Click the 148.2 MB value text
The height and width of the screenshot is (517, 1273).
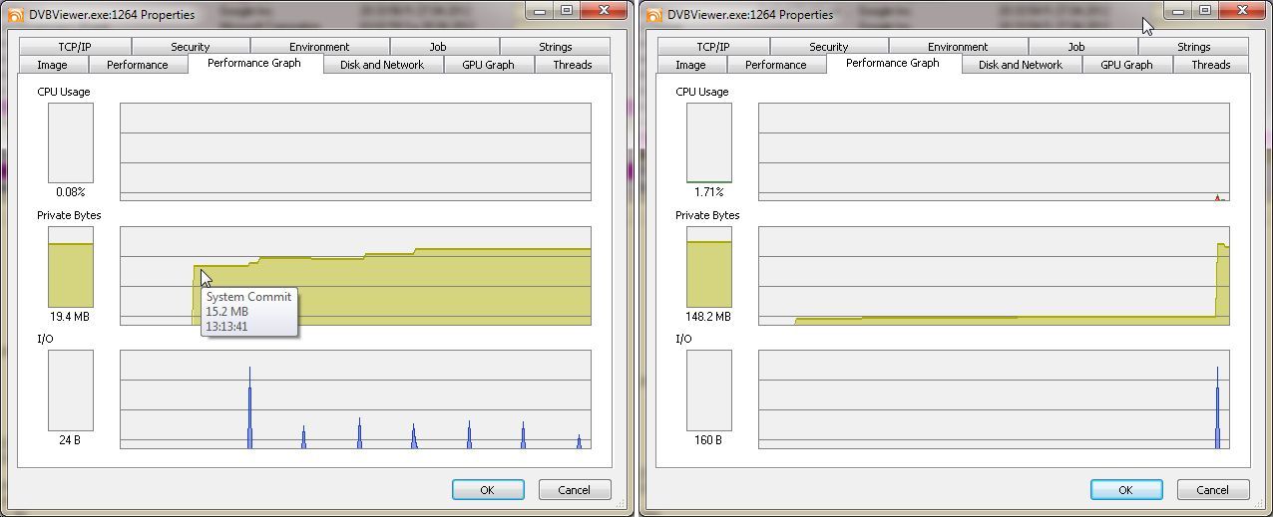pyautogui.click(x=709, y=316)
